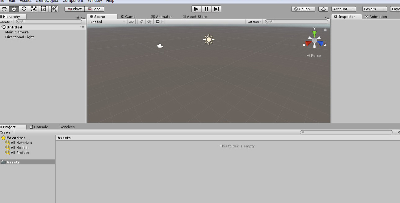This screenshot has width=400, height=203.
Task: Switch to the Game tab
Action: 128,17
